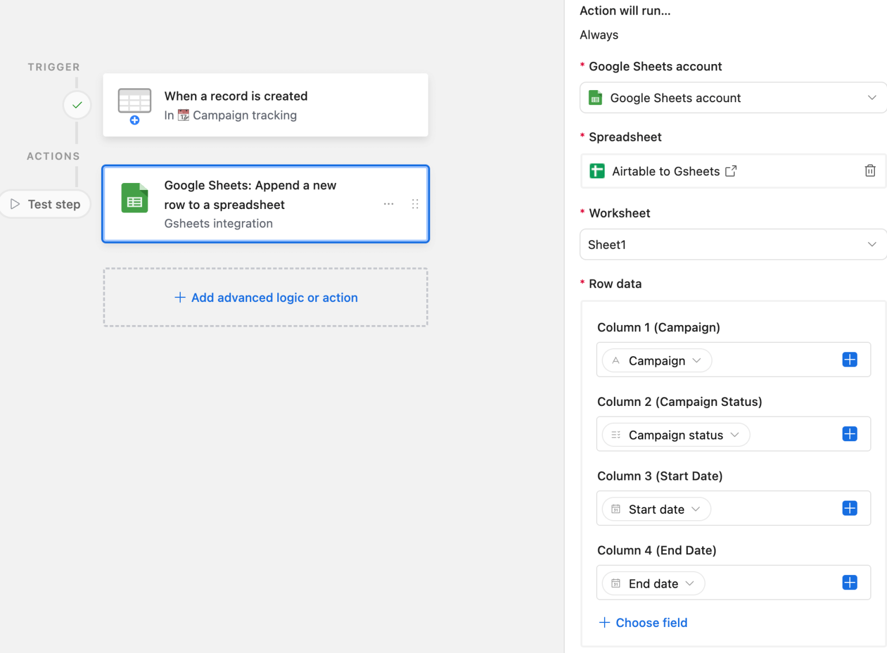Add advanced logic or action

(265, 297)
